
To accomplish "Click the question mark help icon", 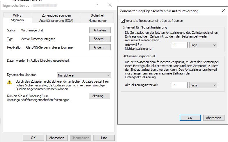I will 97,6.
